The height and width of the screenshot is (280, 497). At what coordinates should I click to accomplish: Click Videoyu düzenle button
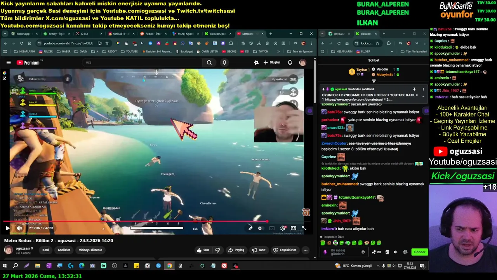(x=90, y=250)
